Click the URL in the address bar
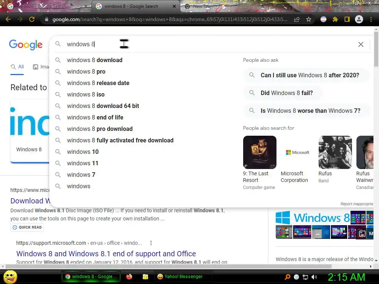 coord(170,19)
